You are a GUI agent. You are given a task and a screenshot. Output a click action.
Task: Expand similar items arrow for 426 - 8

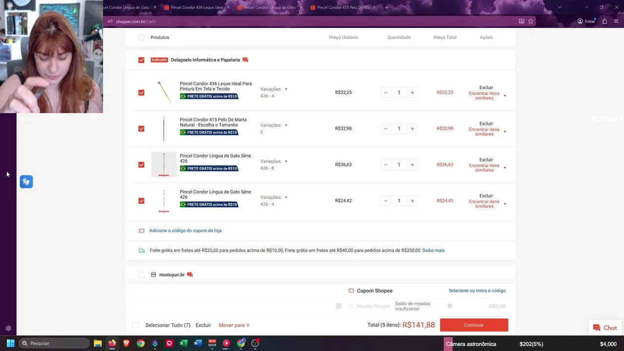pyautogui.click(x=505, y=168)
